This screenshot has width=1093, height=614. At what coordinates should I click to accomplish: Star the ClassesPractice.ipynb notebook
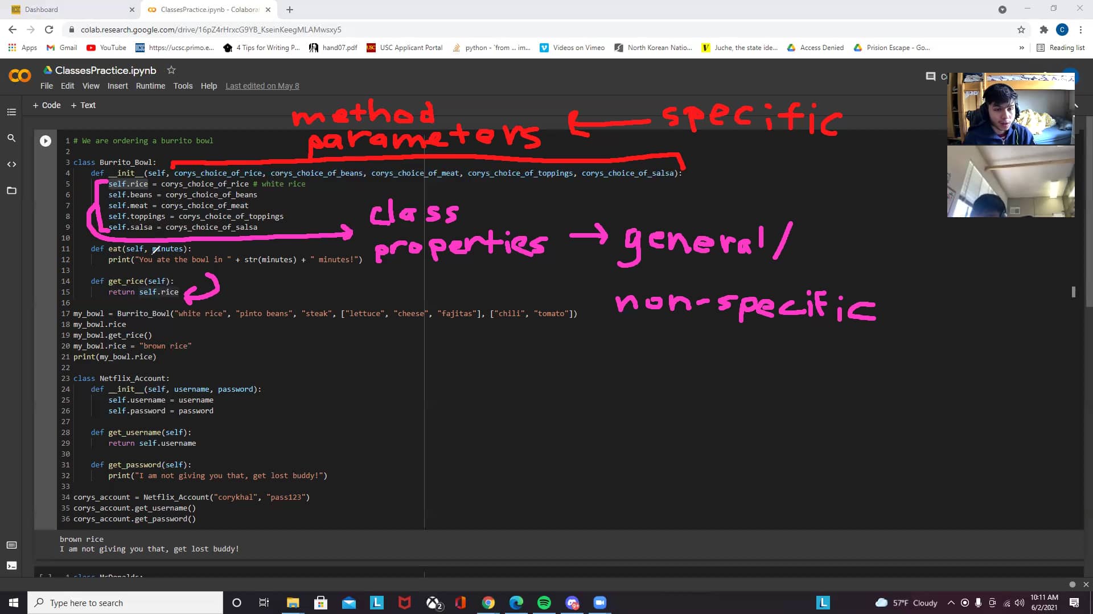171,70
